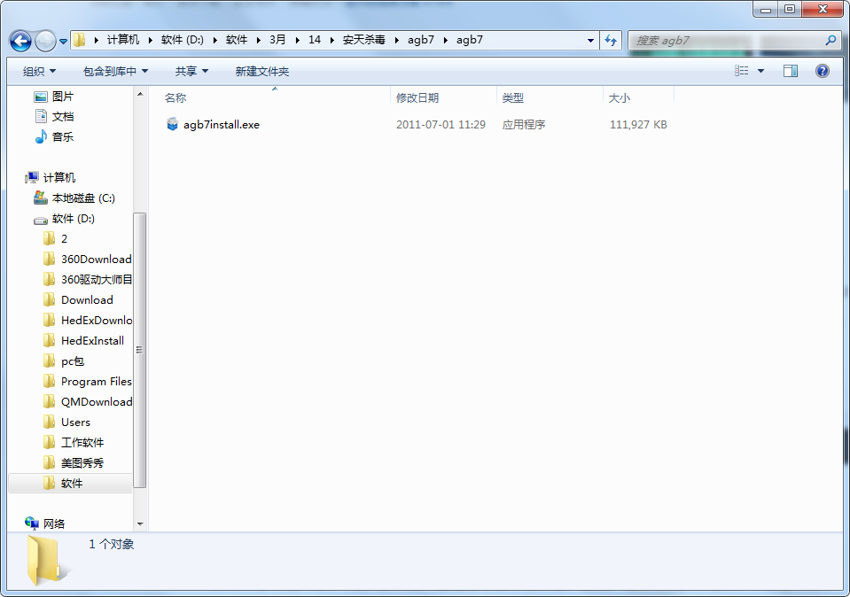Close the Explorer window
This screenshot has width=850, height=597.
coord(823,9)
